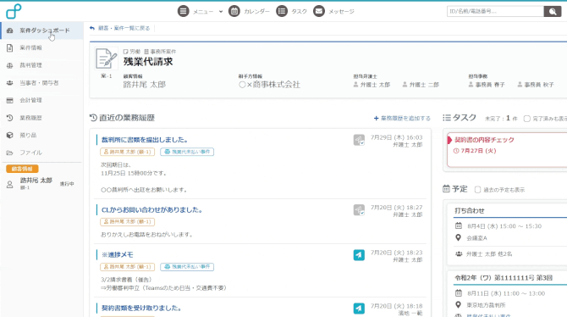The height and width of the screenshot is (317, 567).
Task: Click 業務履歴を追加する link
Action: pyautogui.click(x=402, y=118)
